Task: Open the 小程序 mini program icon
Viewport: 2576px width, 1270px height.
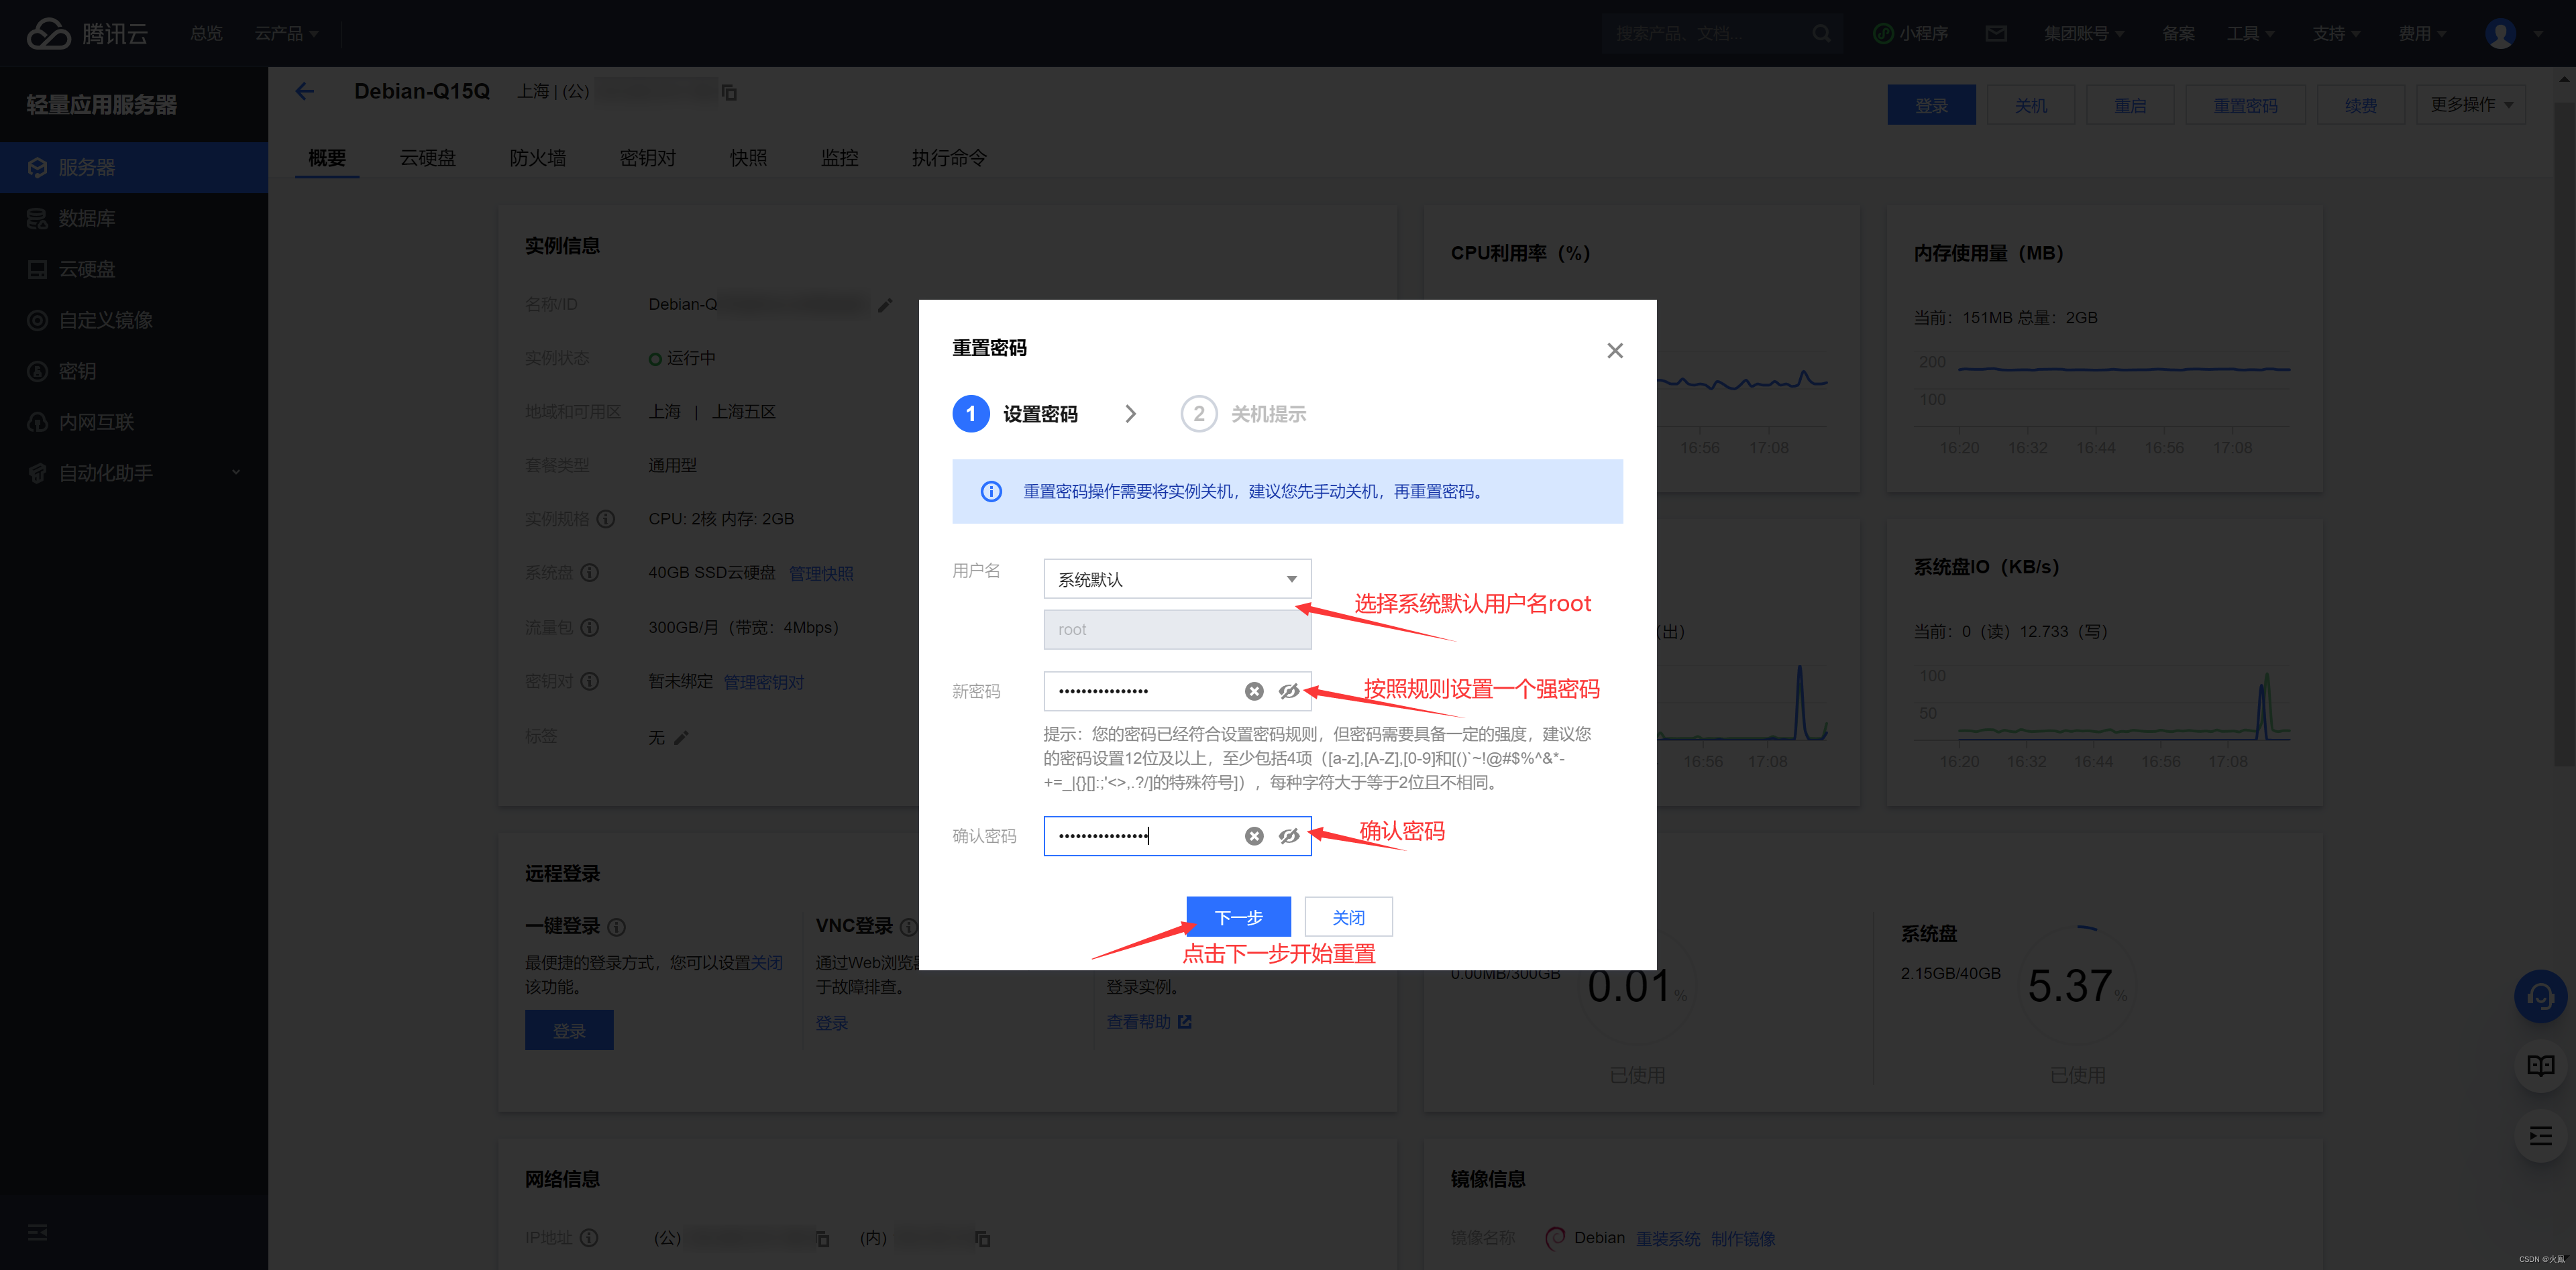Action: [x=1883, y=33]
